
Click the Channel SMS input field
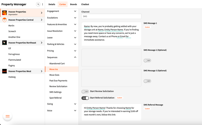click(x=111, y=16)
